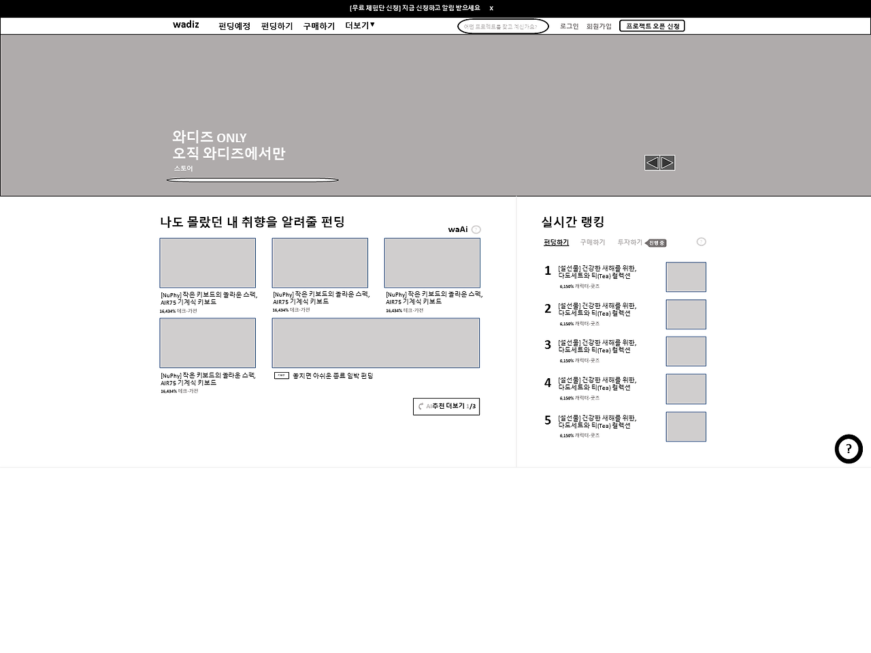Screen dimensions: 871x653
Task: Click the carousel progress bar under 스토어
Action: point(252,179)
